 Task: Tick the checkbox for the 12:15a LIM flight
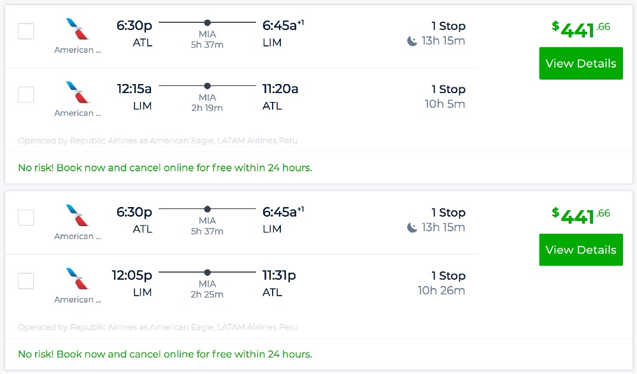pyautogui.click(x=26, y=94)
